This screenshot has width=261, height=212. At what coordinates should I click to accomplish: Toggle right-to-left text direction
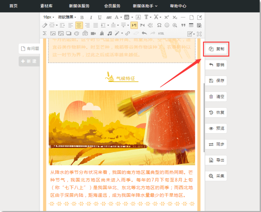(142, 25)
